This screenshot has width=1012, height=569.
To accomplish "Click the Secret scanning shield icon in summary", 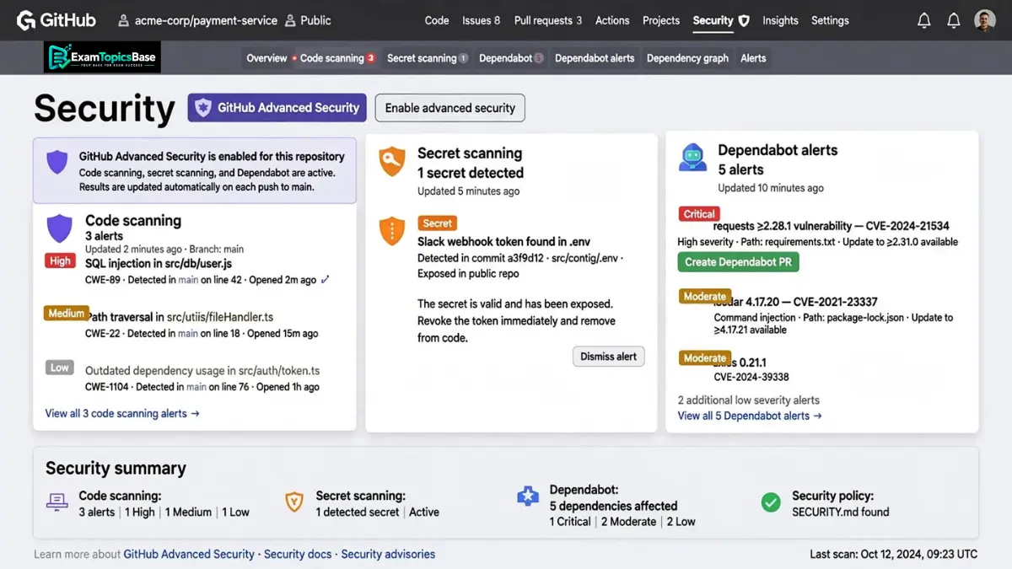I will click(x=293, y=502).
